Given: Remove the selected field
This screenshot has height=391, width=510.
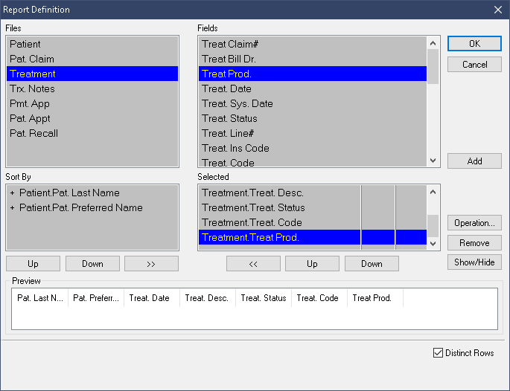Looking at the screenshot, I should (x=474, y=243).
